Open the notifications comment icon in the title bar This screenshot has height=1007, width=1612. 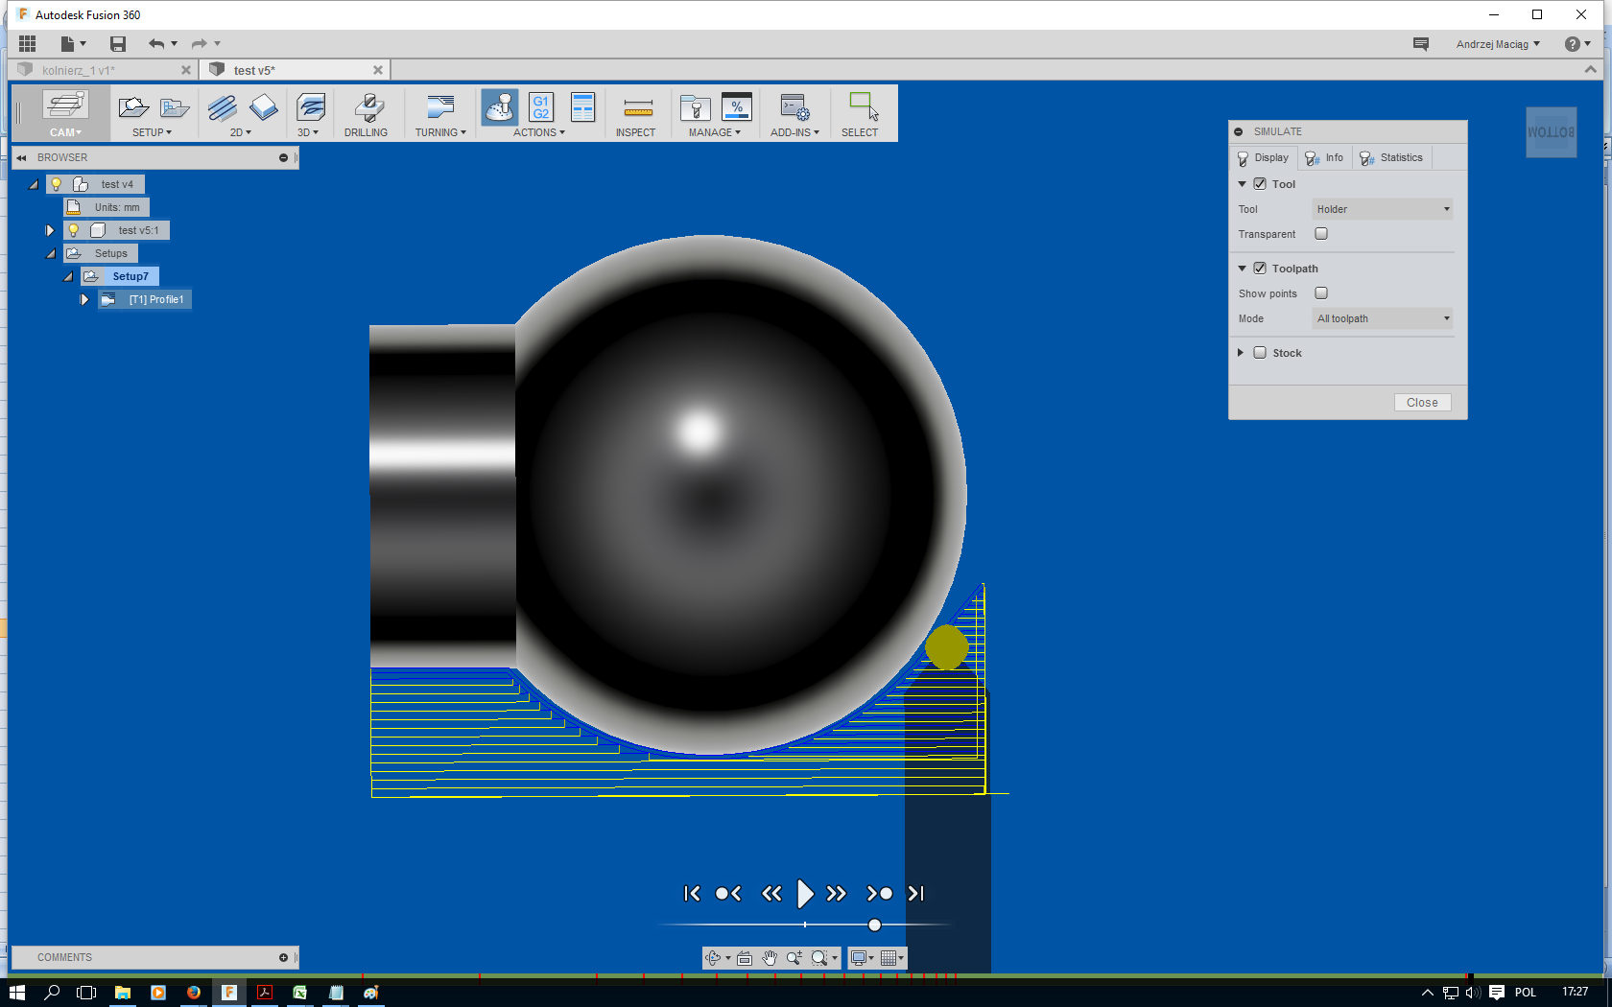coord(1420,44)
